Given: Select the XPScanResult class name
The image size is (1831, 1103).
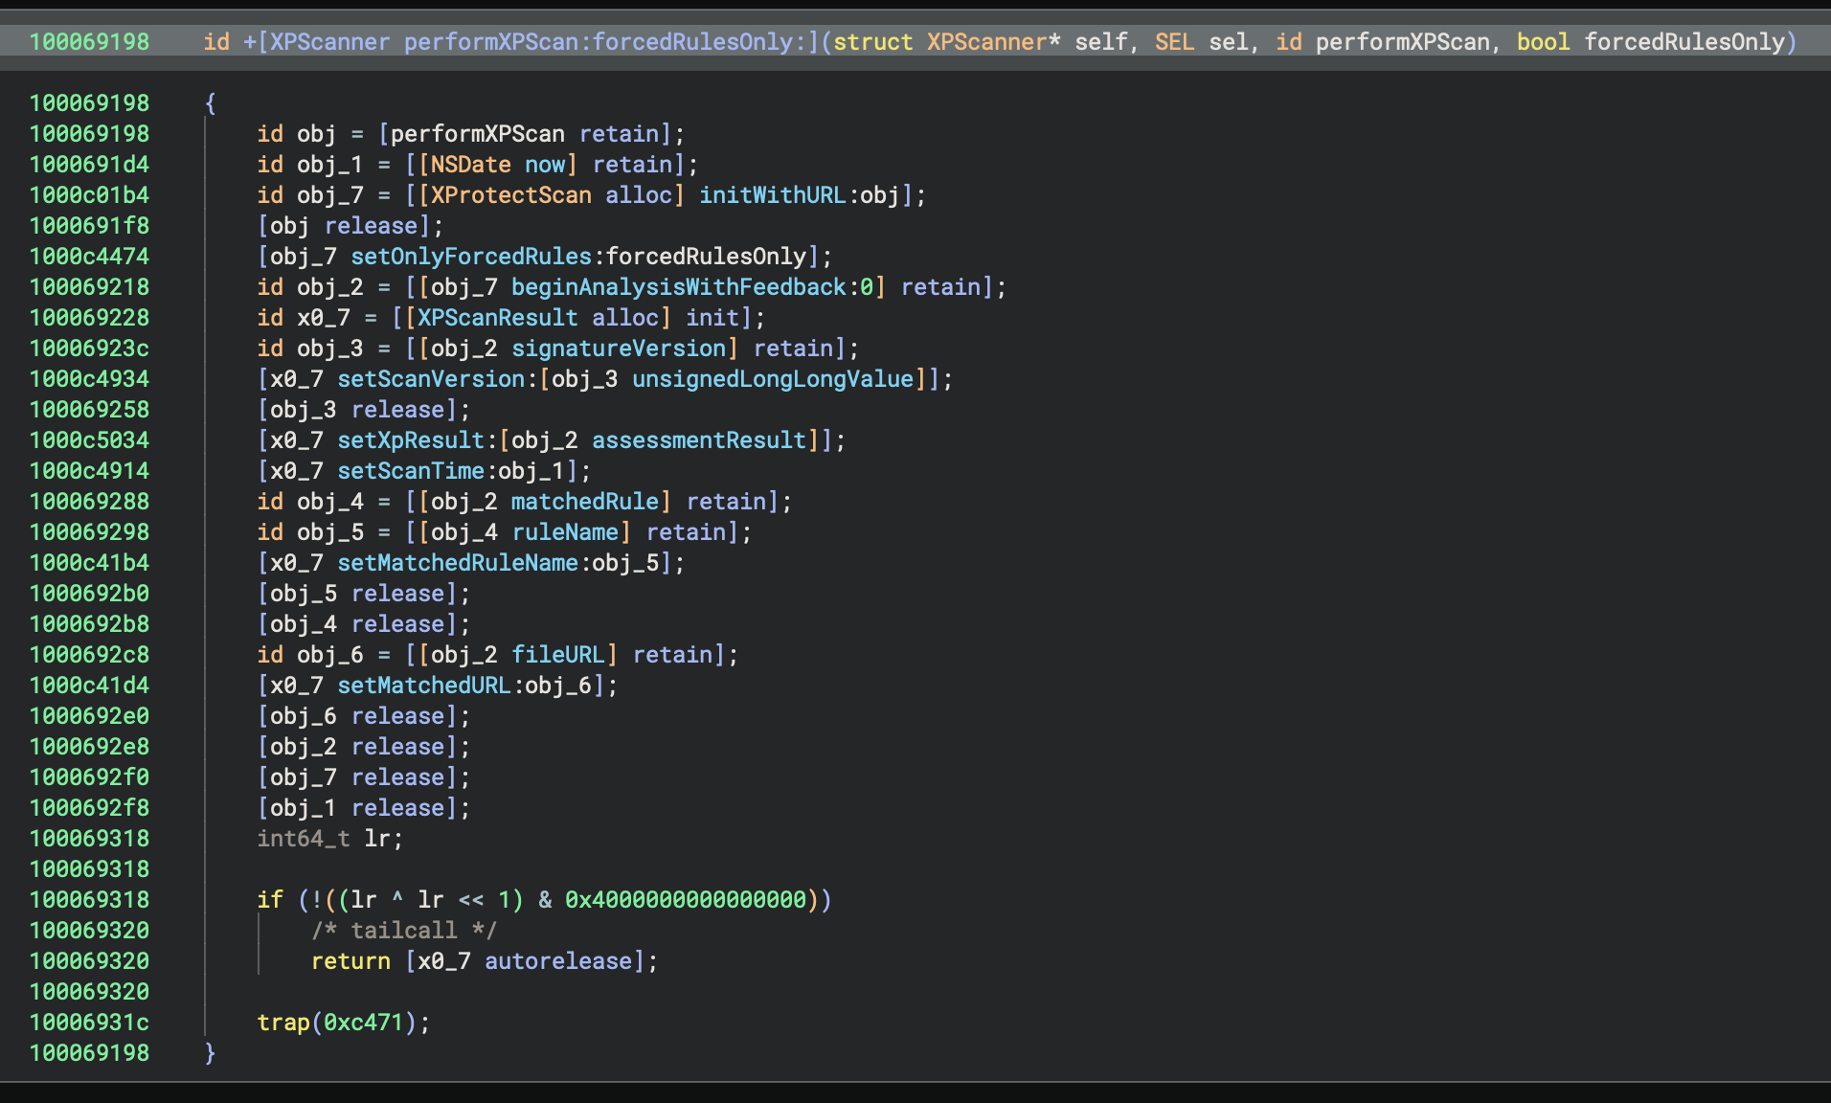Looking at the screenshot, I should (x=497, y=318).
